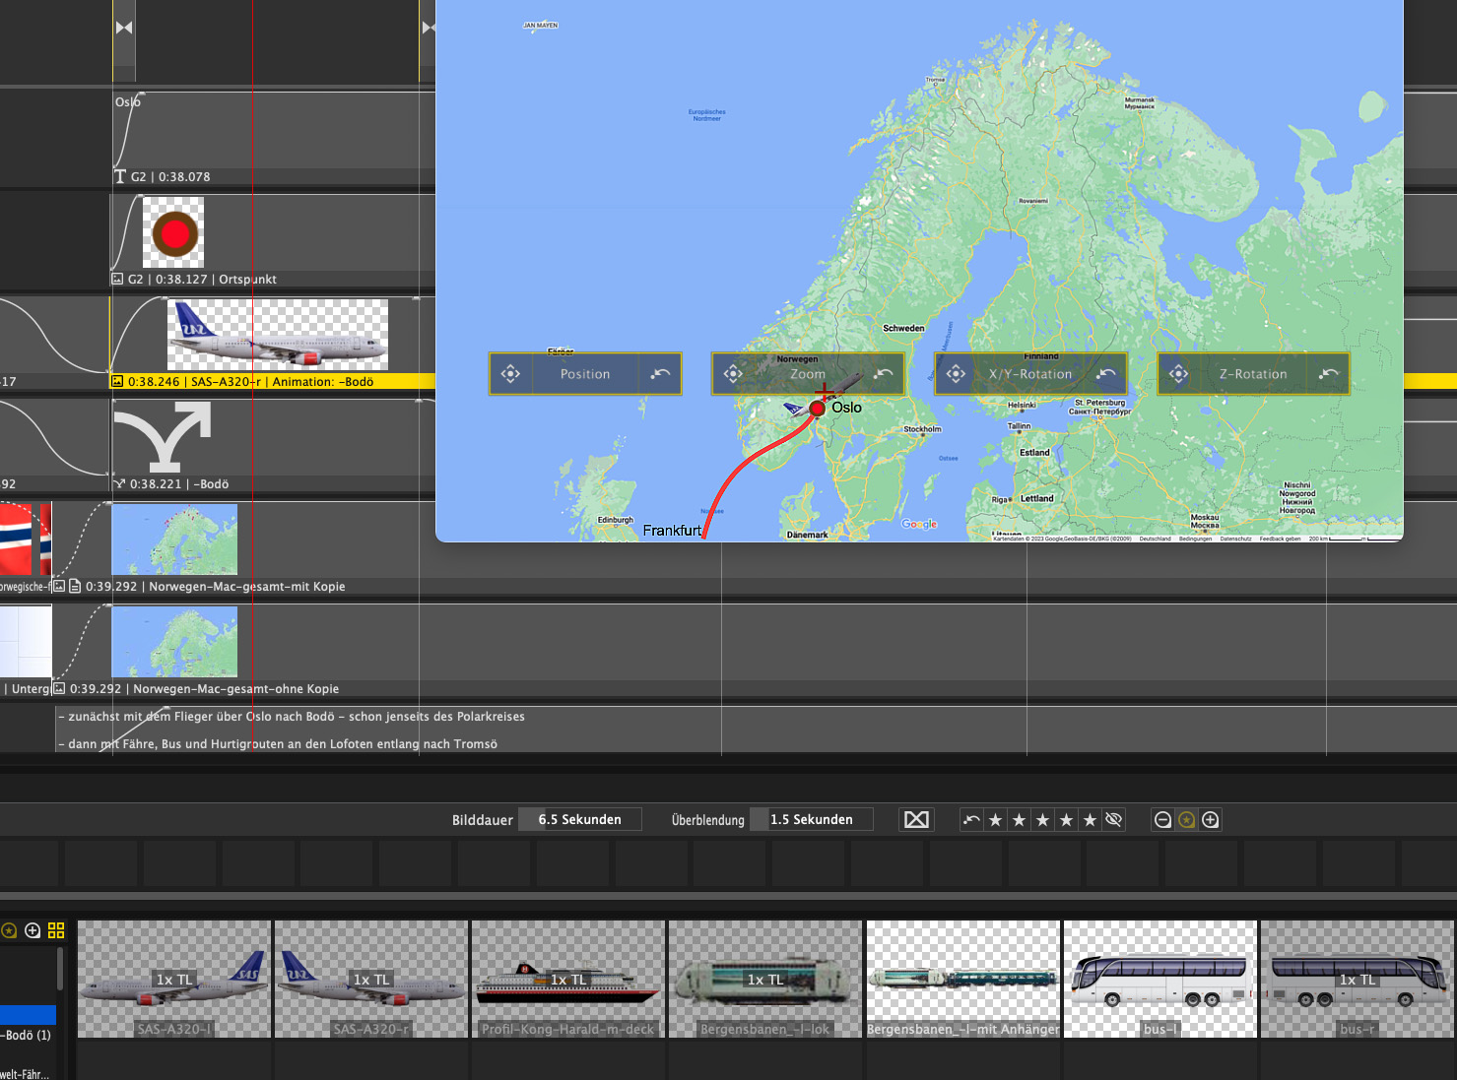Click the Position button label
The image size is (1457, 1080).
[585, 374]
